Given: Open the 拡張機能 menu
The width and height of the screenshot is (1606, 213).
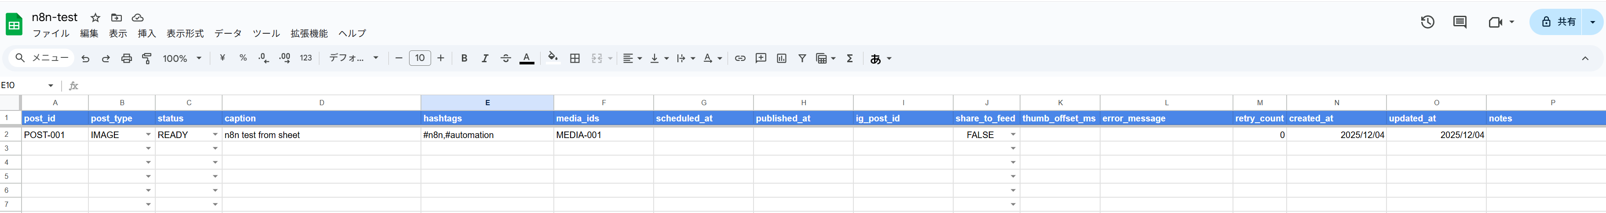Looking at the screenshot, I should coord(309,34).
